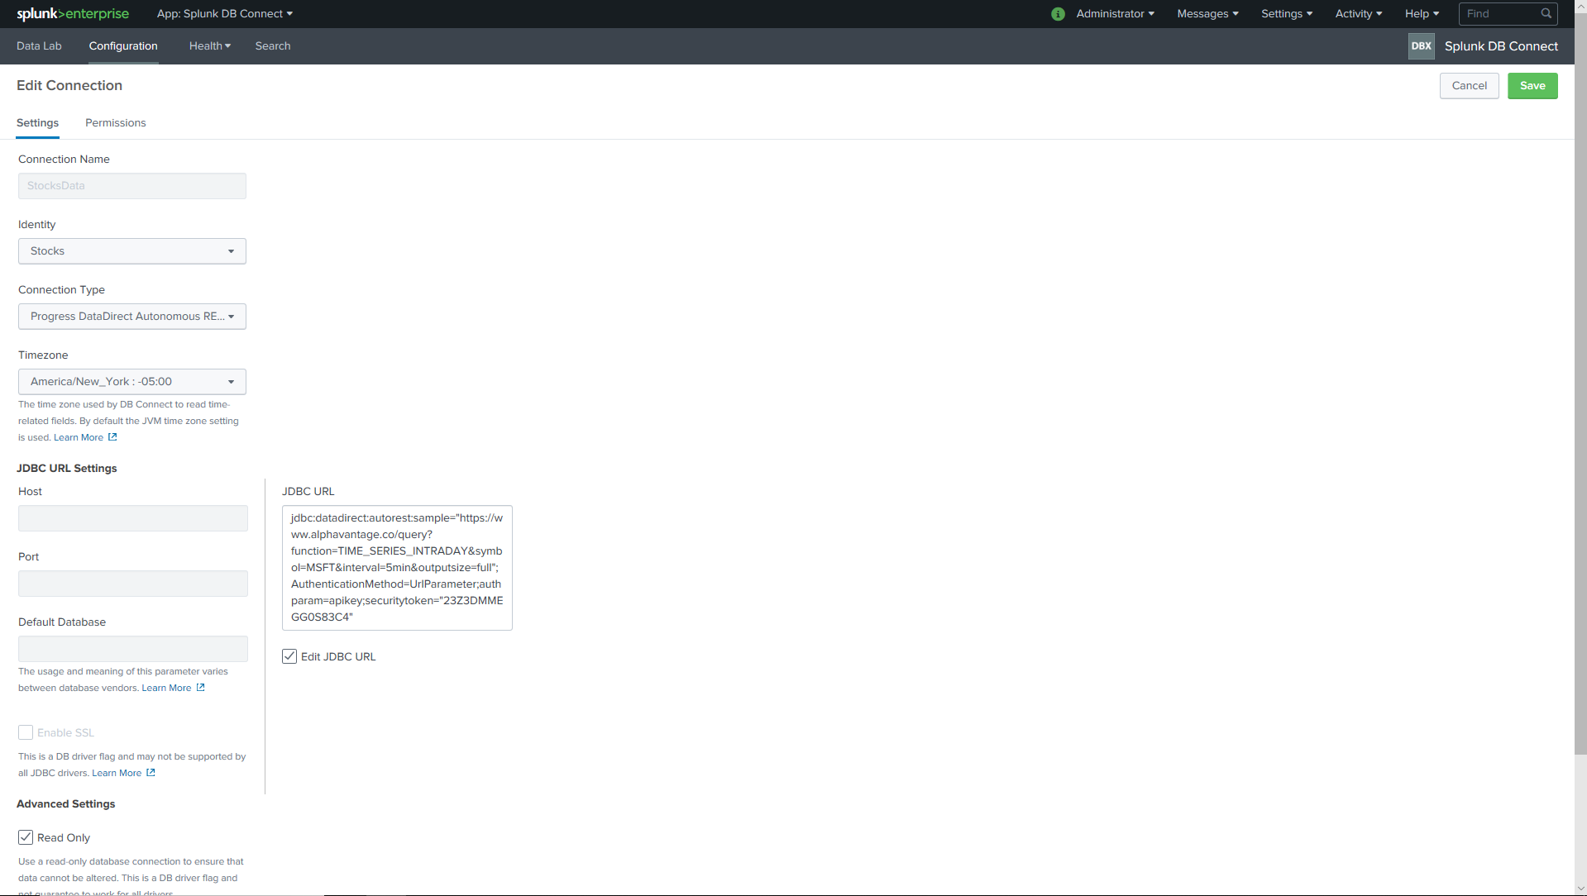Open the Health nav menu

click(x=210, y=46)
